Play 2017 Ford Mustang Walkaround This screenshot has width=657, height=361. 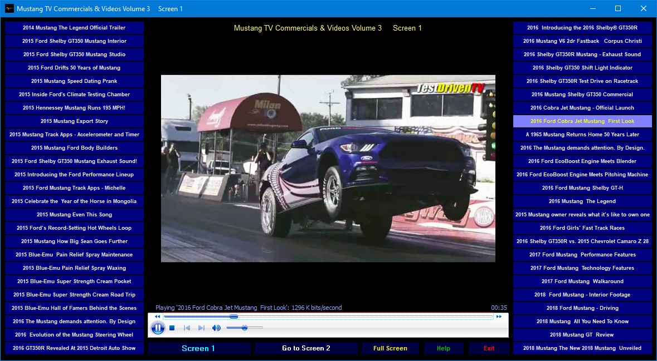tap(582, 281)
